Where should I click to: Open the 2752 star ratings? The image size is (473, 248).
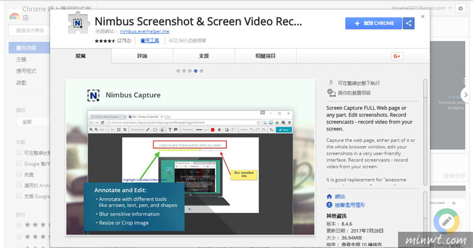(x=113, y=41)
